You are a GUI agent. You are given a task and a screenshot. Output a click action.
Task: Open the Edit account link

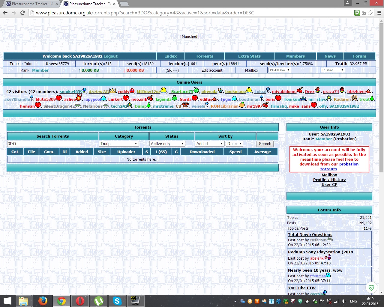pyautogui.click(x=212, y=70)
